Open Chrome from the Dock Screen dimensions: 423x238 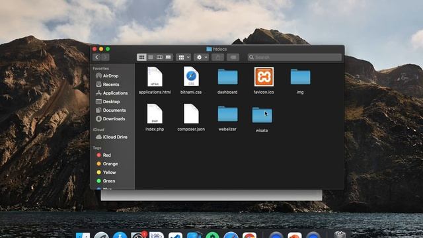[x=250, y=235]
